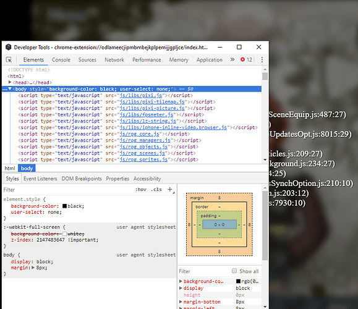Switch to the Console tab
This screenshot has height=309, width=358.
[61, 60]
